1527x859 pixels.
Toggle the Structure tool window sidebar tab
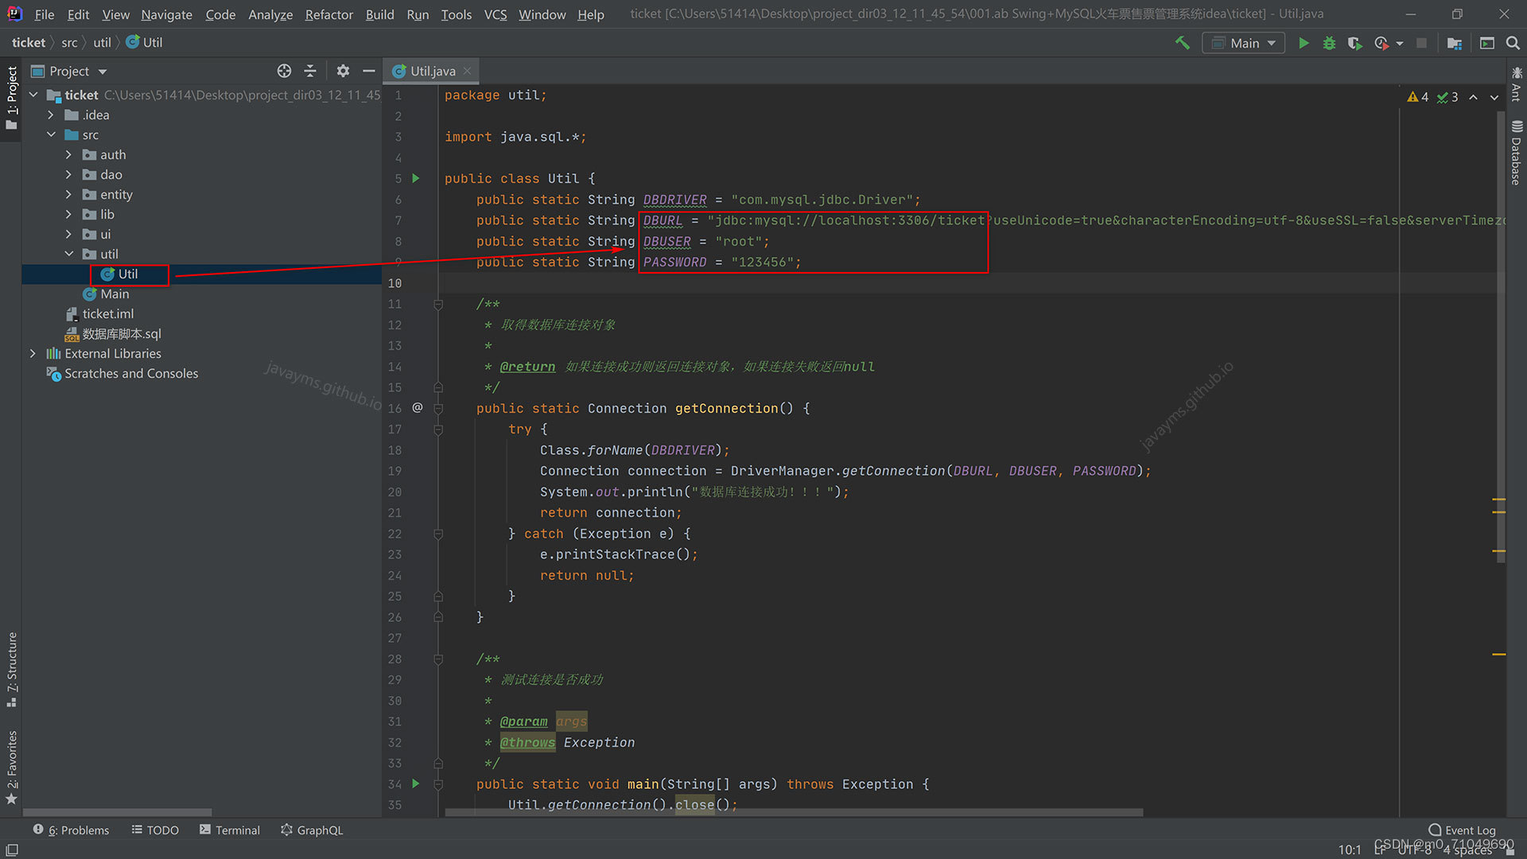tap(11, 668)
